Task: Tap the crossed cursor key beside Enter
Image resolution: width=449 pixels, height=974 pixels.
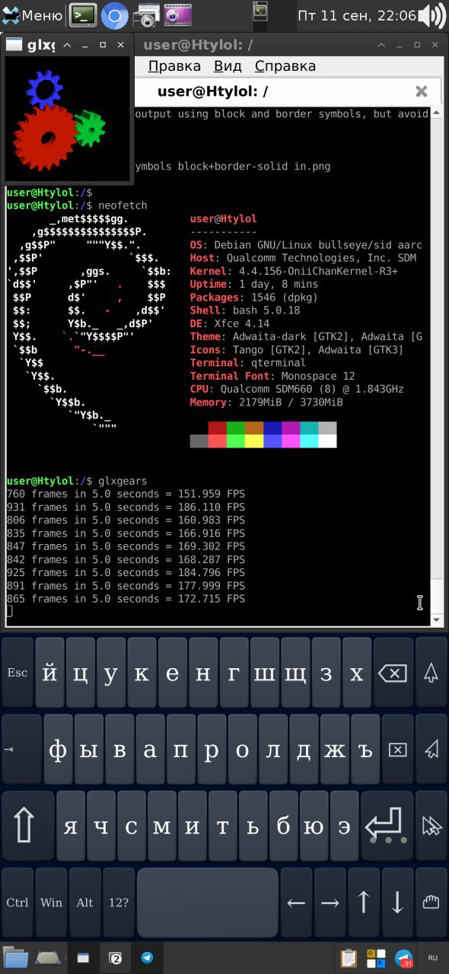Action: click(431, 826)
